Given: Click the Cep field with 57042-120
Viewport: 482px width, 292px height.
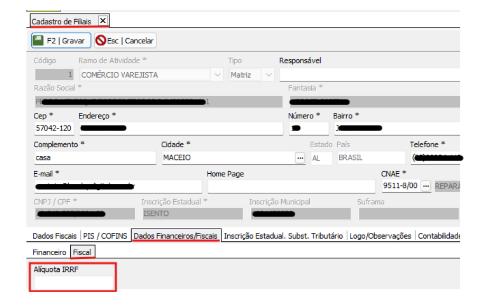Looking at the screenshot, I should coord(53,128).
